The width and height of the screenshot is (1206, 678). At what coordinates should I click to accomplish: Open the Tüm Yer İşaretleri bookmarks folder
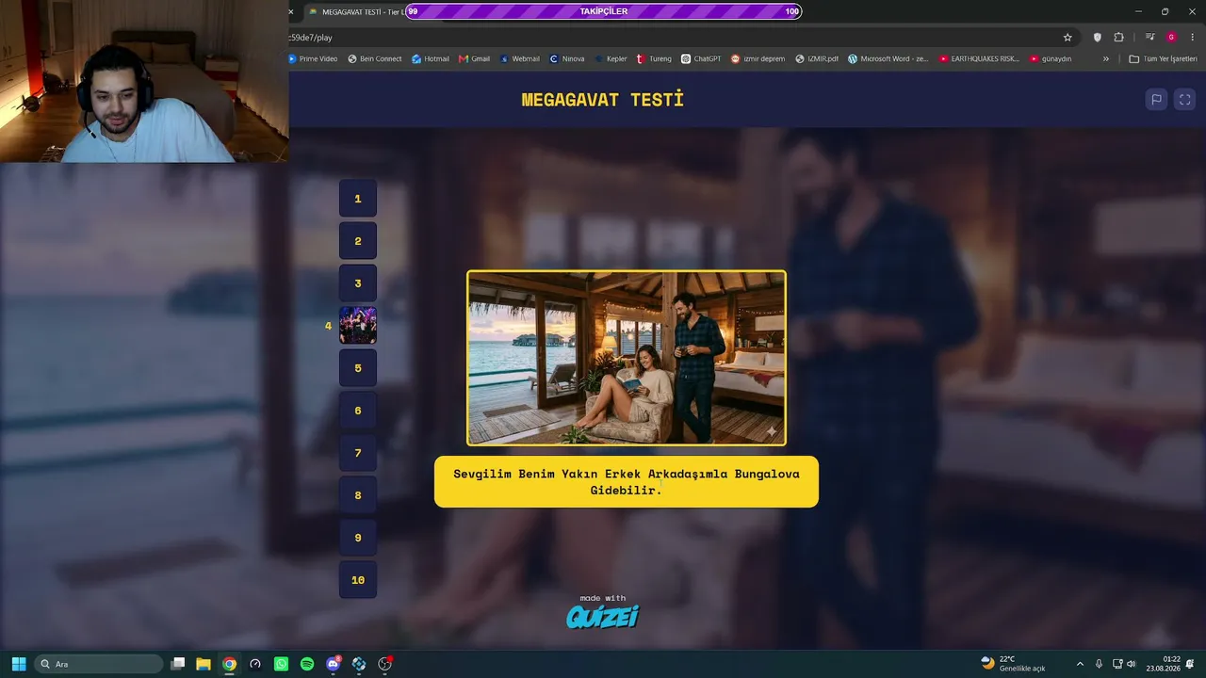1163,58
